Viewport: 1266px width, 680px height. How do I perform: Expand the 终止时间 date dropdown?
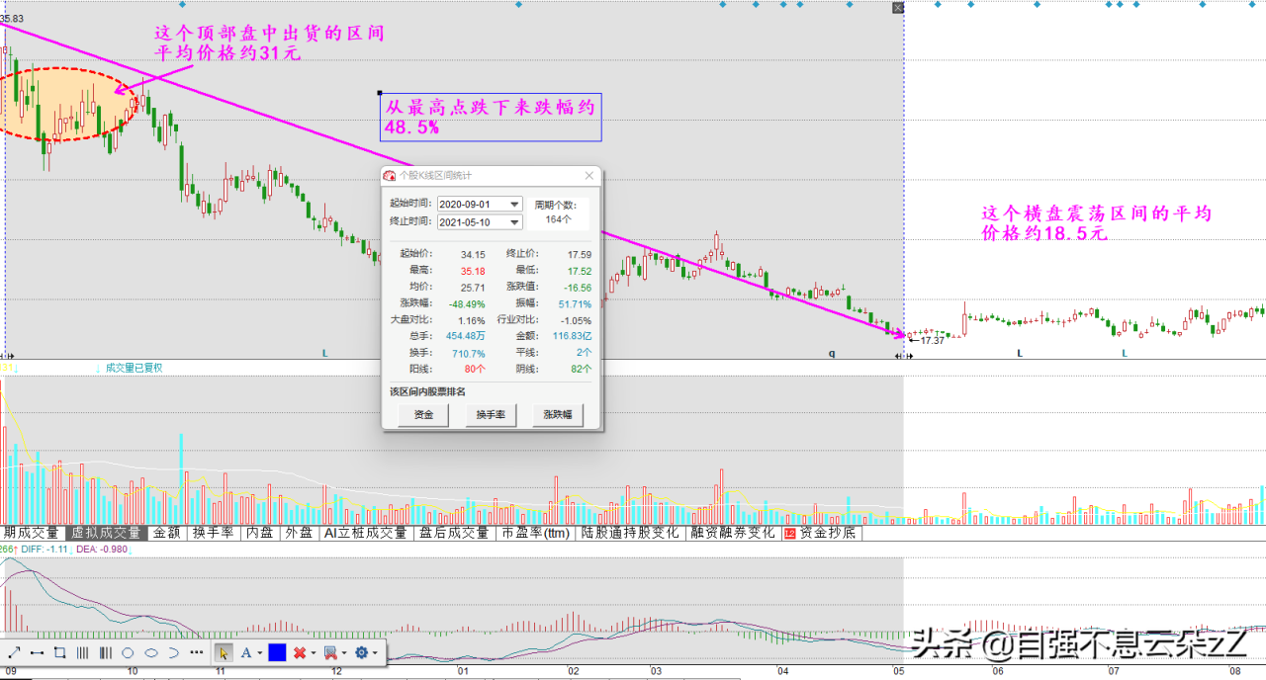(x=514, y=222)
